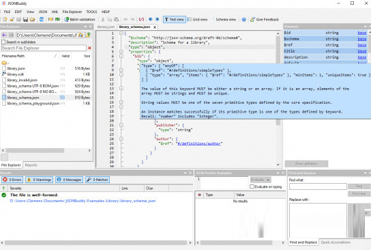The width and height of the screenshot is (371, 250).
Task: Click the Reload blue arrows toolbar icon
Action: (x=42, y=19)
